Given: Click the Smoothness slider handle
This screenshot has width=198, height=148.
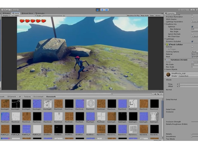Looking at the screenshot, I should [x=192, y=136].
